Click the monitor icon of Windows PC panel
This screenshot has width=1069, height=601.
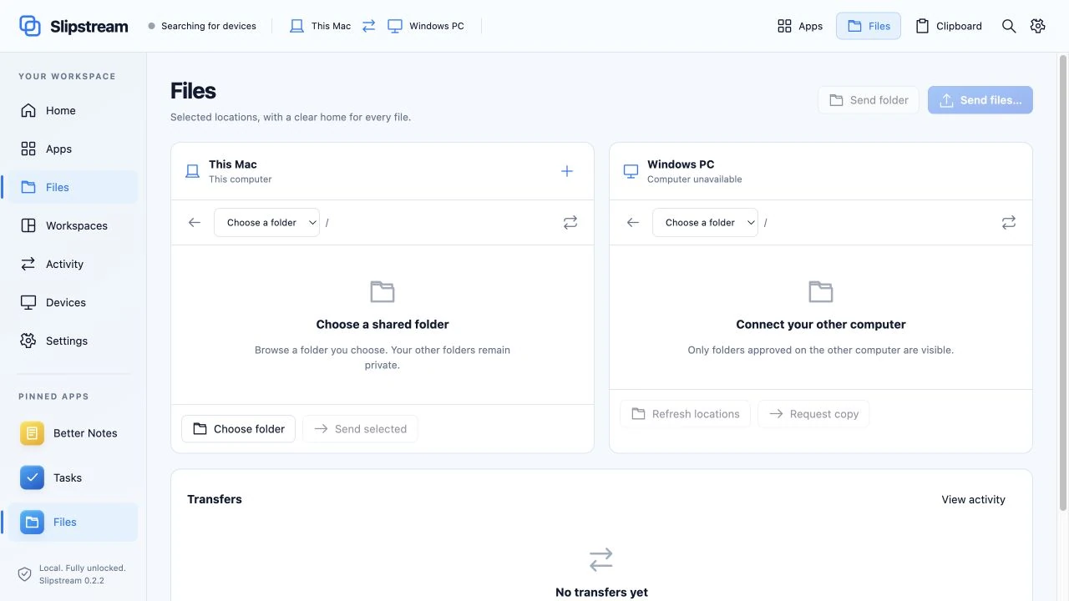pyautogui.click(x=631, y=171)
